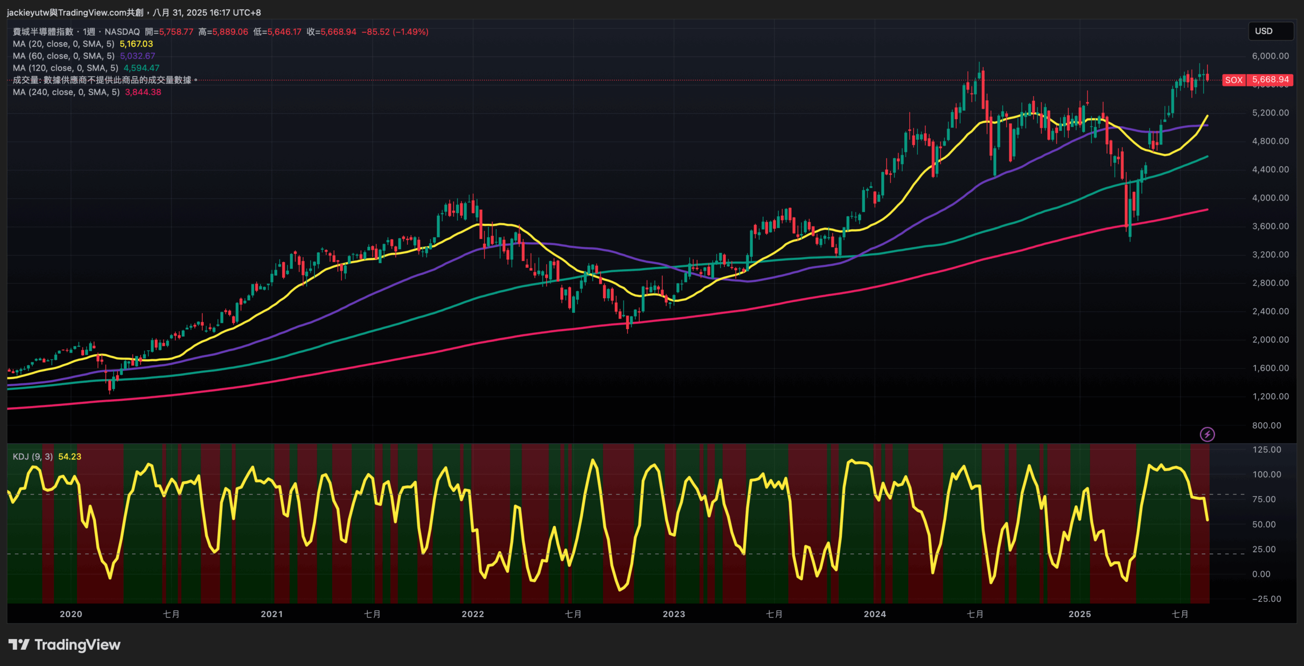The height and width of the screenshot is (666, 1304).
Task: Click the 125.00 KDJ scale label
Action: click(x=1266, y=450)
